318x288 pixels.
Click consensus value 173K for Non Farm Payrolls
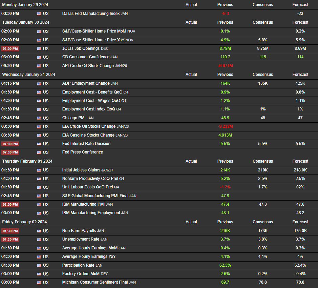click(263, 231)
